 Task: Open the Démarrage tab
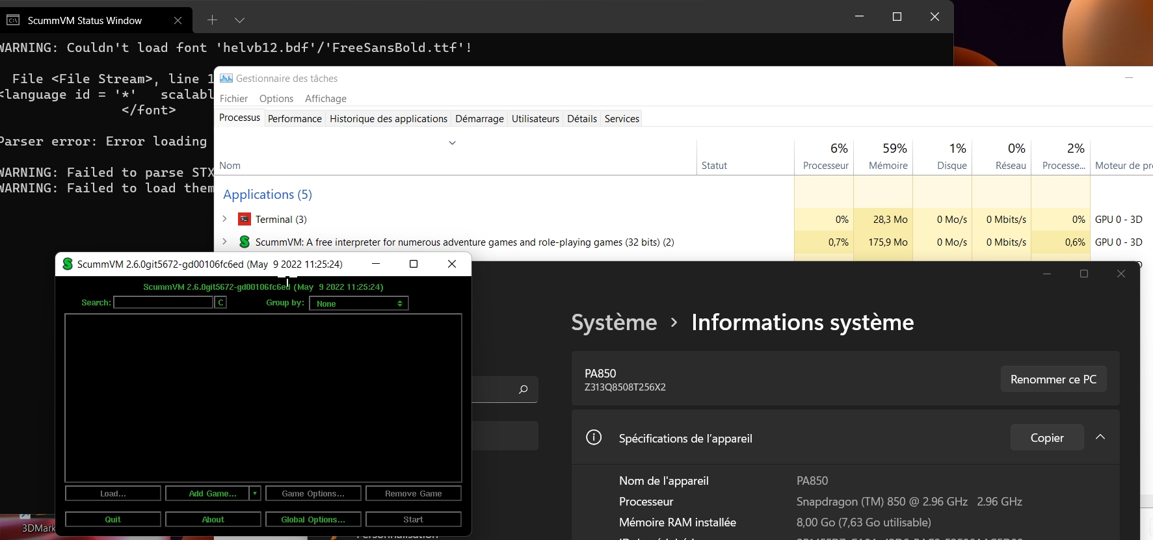479,119
